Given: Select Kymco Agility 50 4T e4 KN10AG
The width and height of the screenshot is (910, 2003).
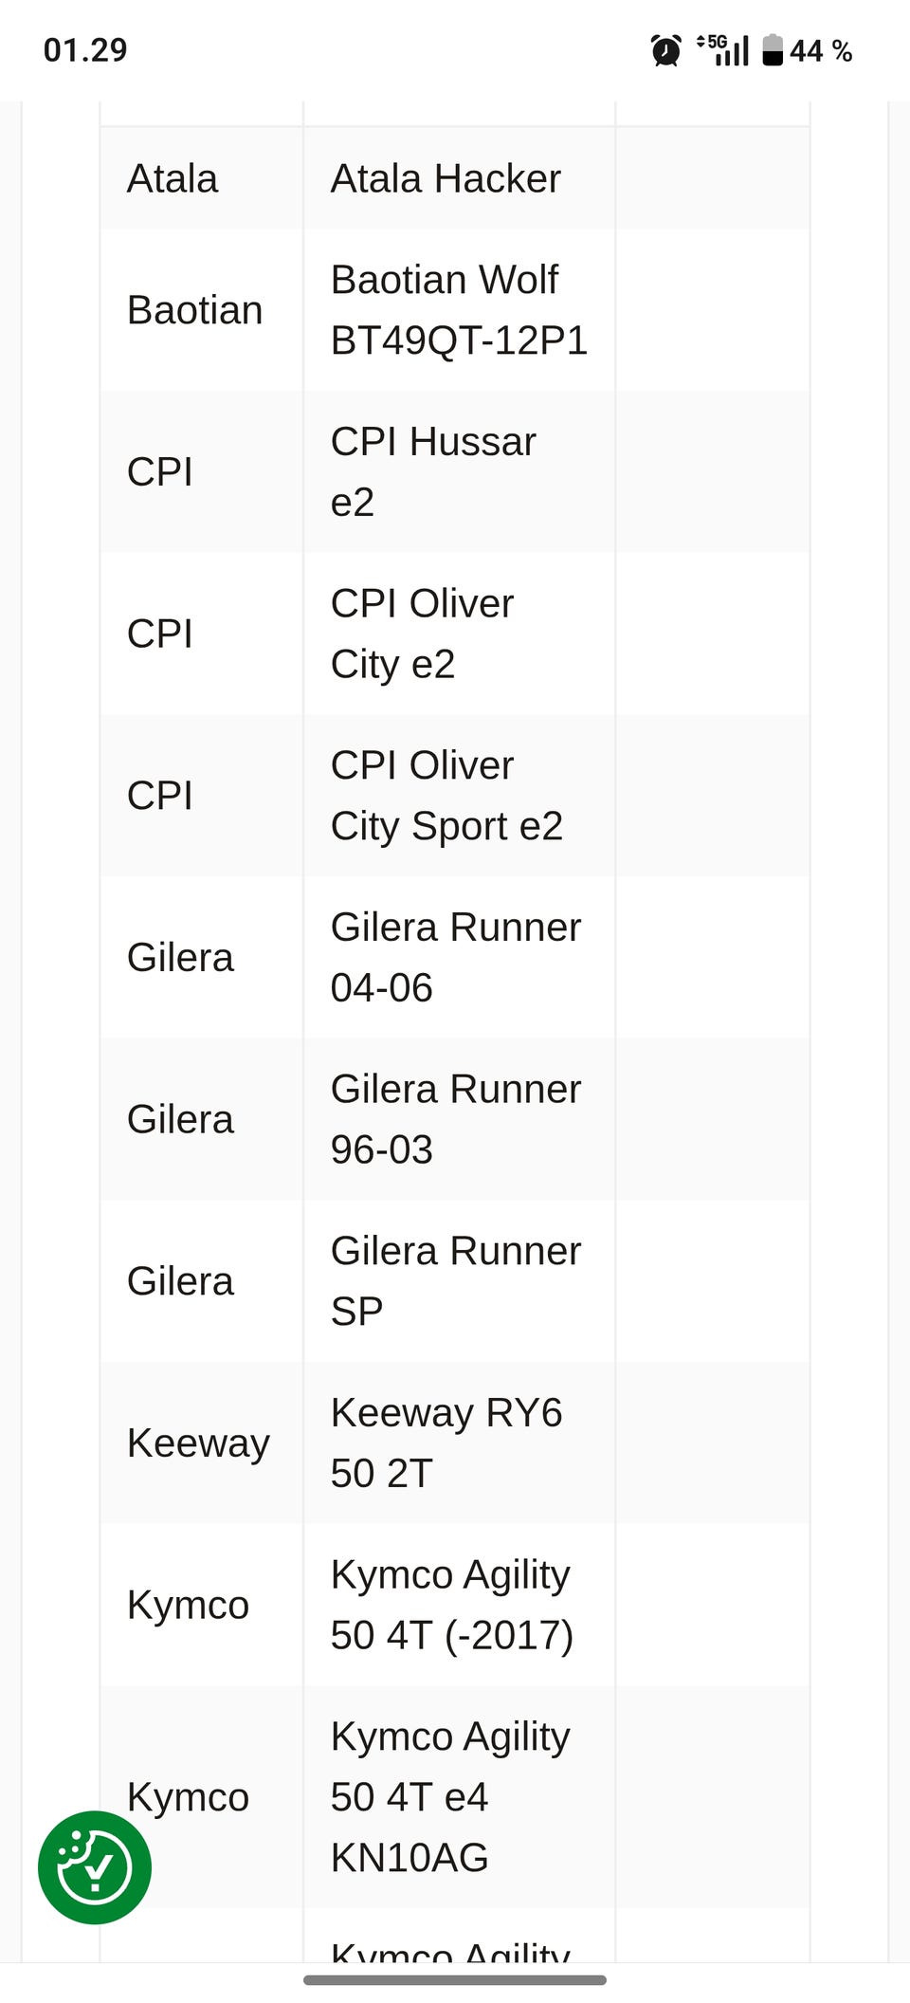Looking at the screenshot, I should pos(450,1796).
